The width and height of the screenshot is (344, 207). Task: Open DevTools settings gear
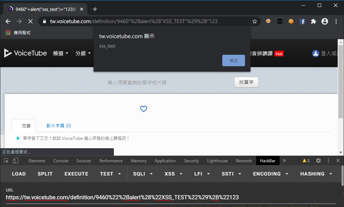point(318,160)
